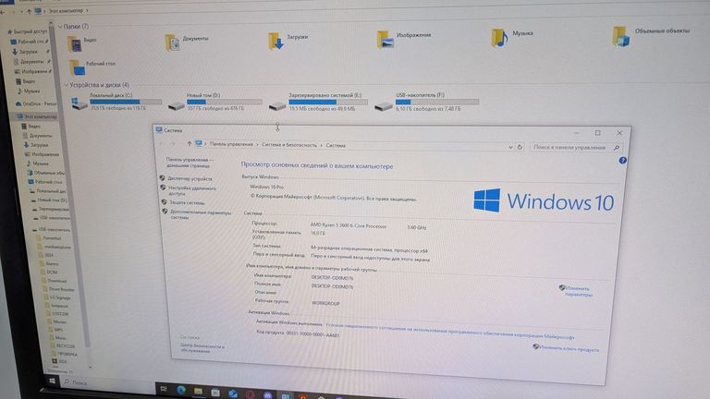Select Этот компьютер in navigation tree

tap(40, 116)
